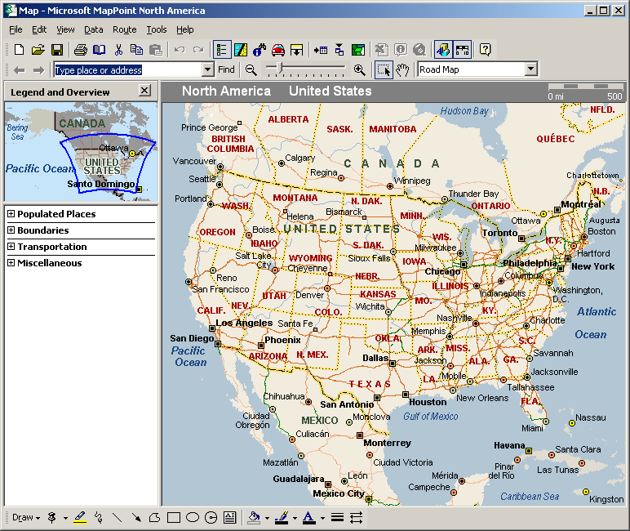Image resolution: width=630 pixels, height=531 pixels.
Task: Toggle the Select rectangle pointer tool
Action: pos(384,70)
